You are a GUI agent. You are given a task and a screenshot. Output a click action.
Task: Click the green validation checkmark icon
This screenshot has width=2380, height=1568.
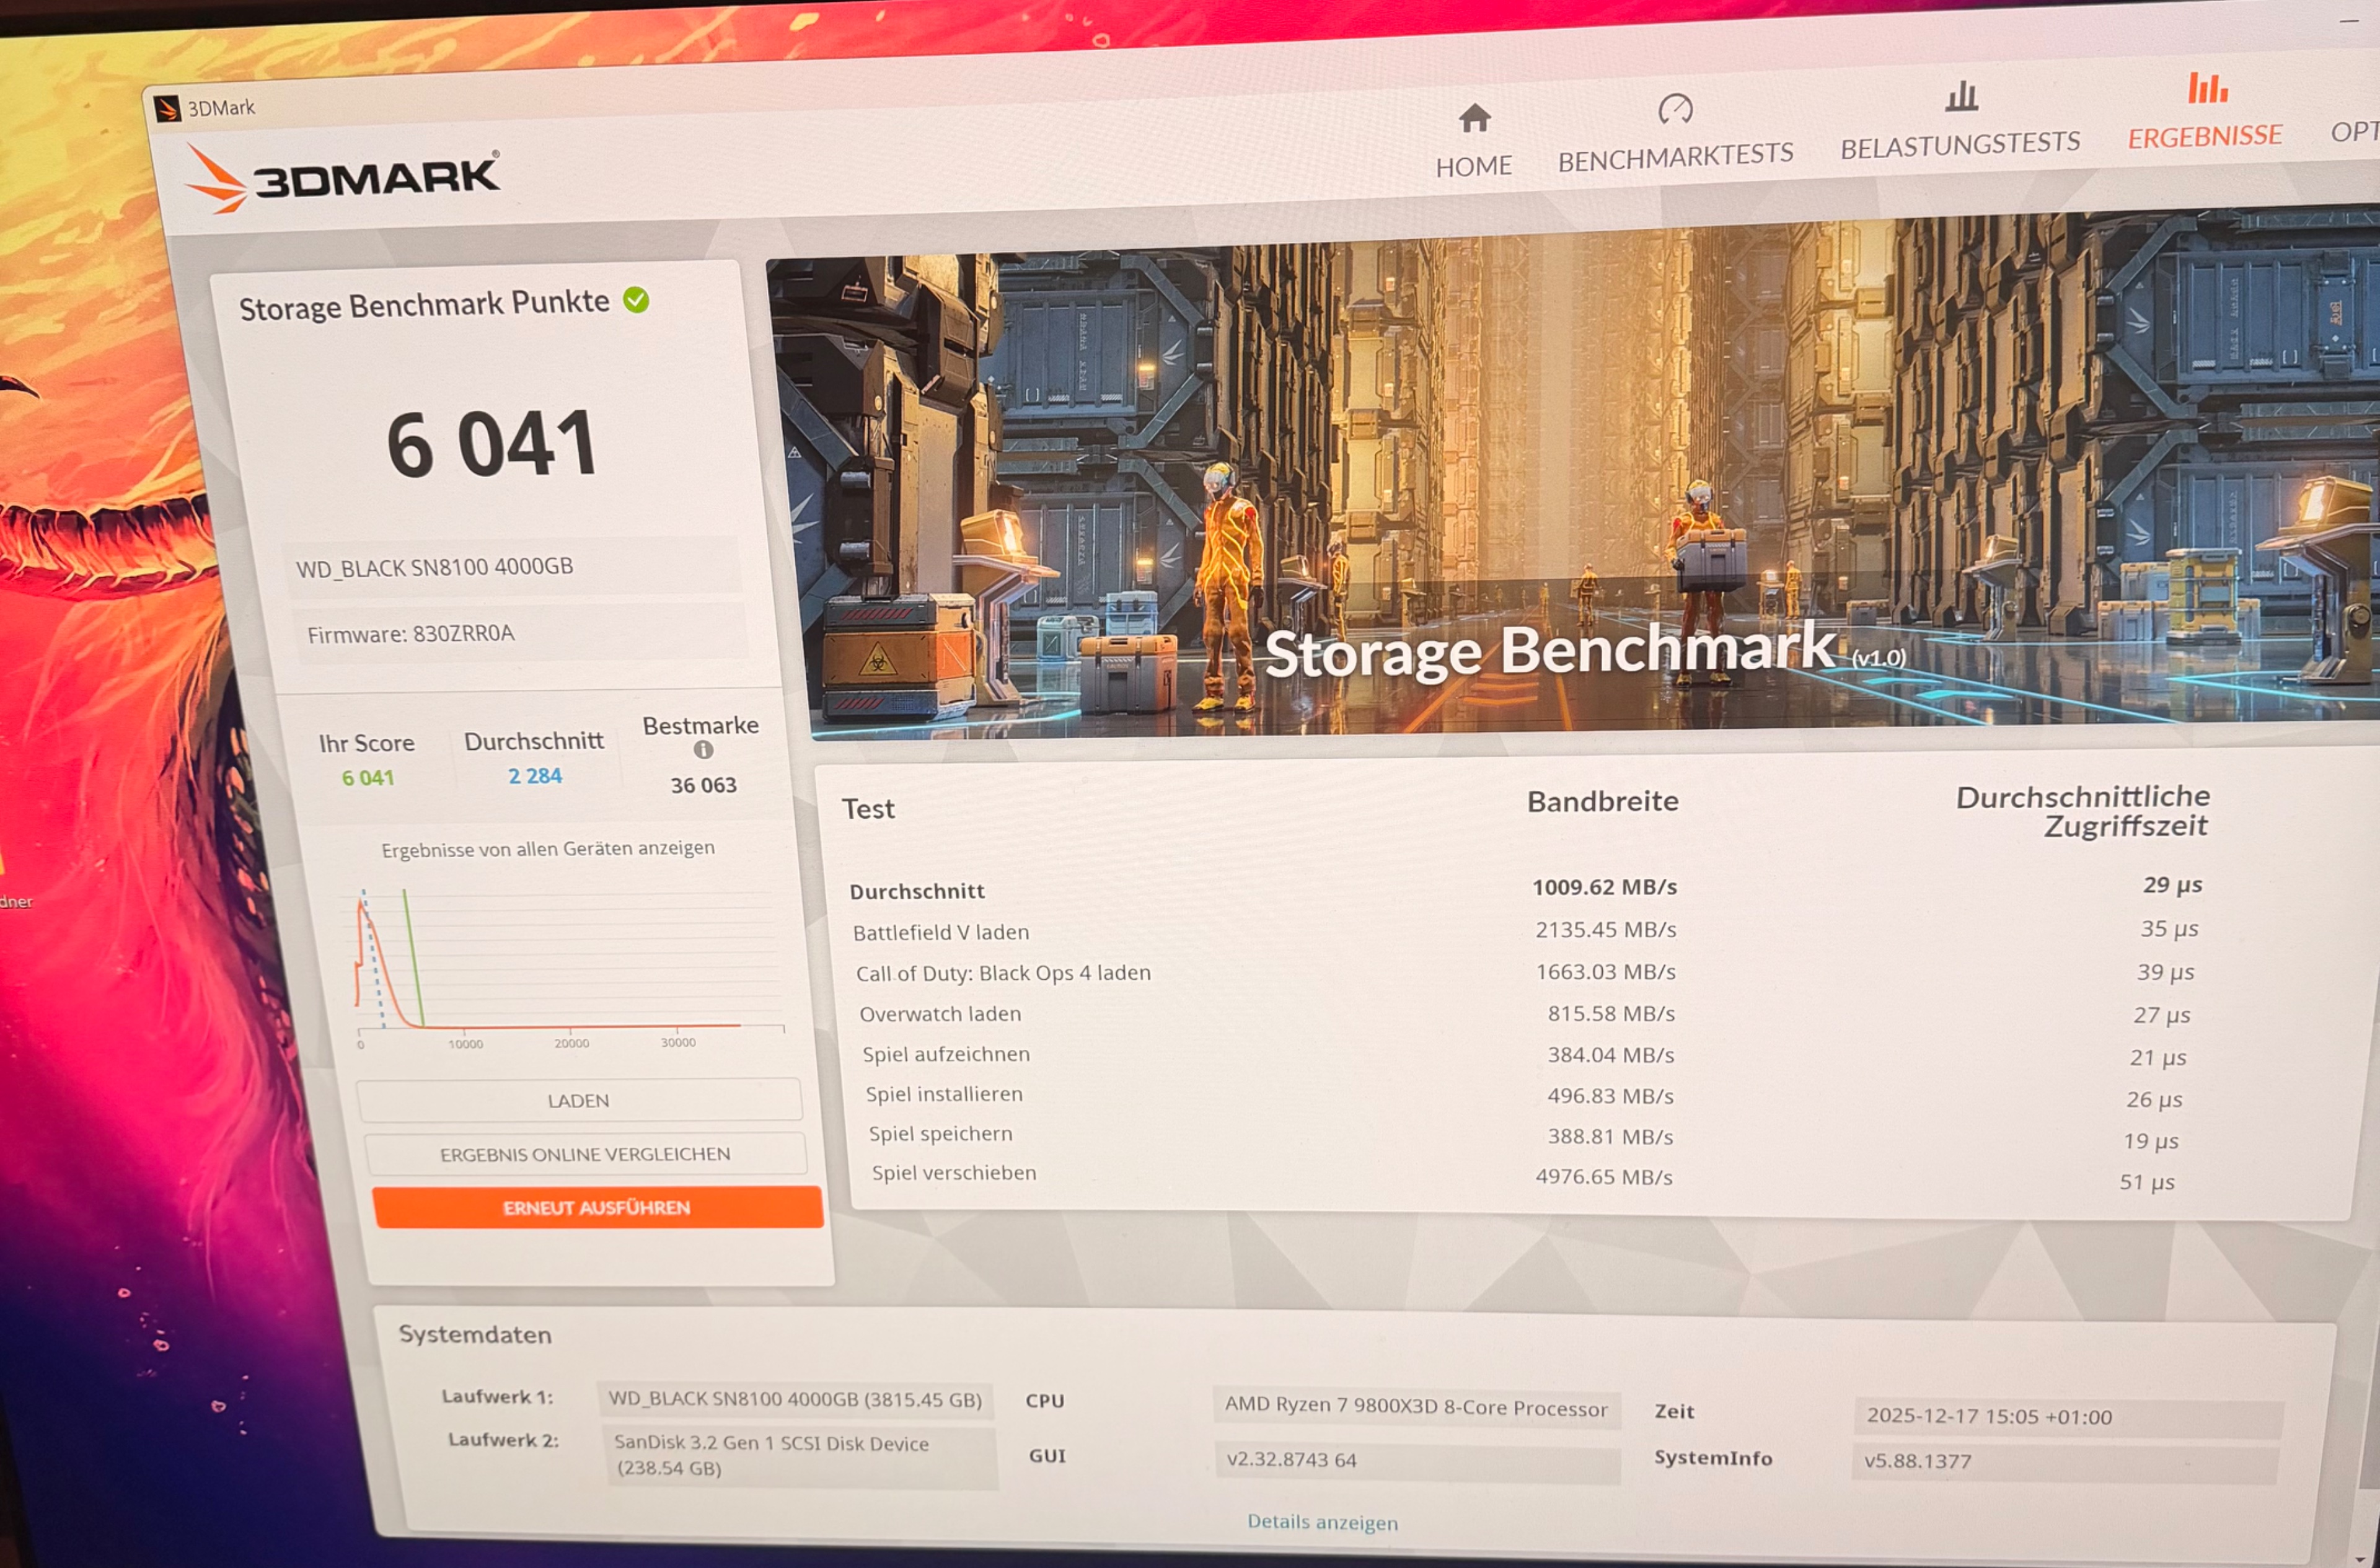click(x=636, y=300)
